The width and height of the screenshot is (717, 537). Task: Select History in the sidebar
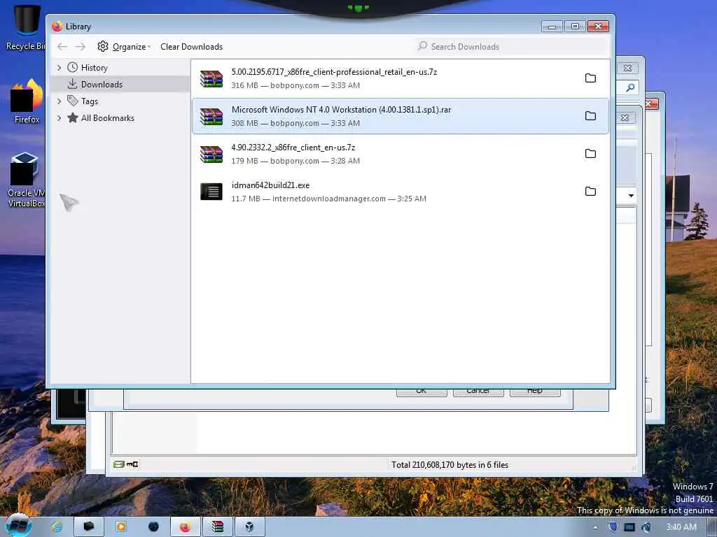95,68
